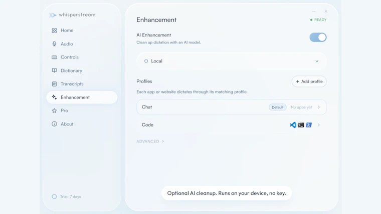
Task: Open the Chat profile row
Action: tap(231, 107)
